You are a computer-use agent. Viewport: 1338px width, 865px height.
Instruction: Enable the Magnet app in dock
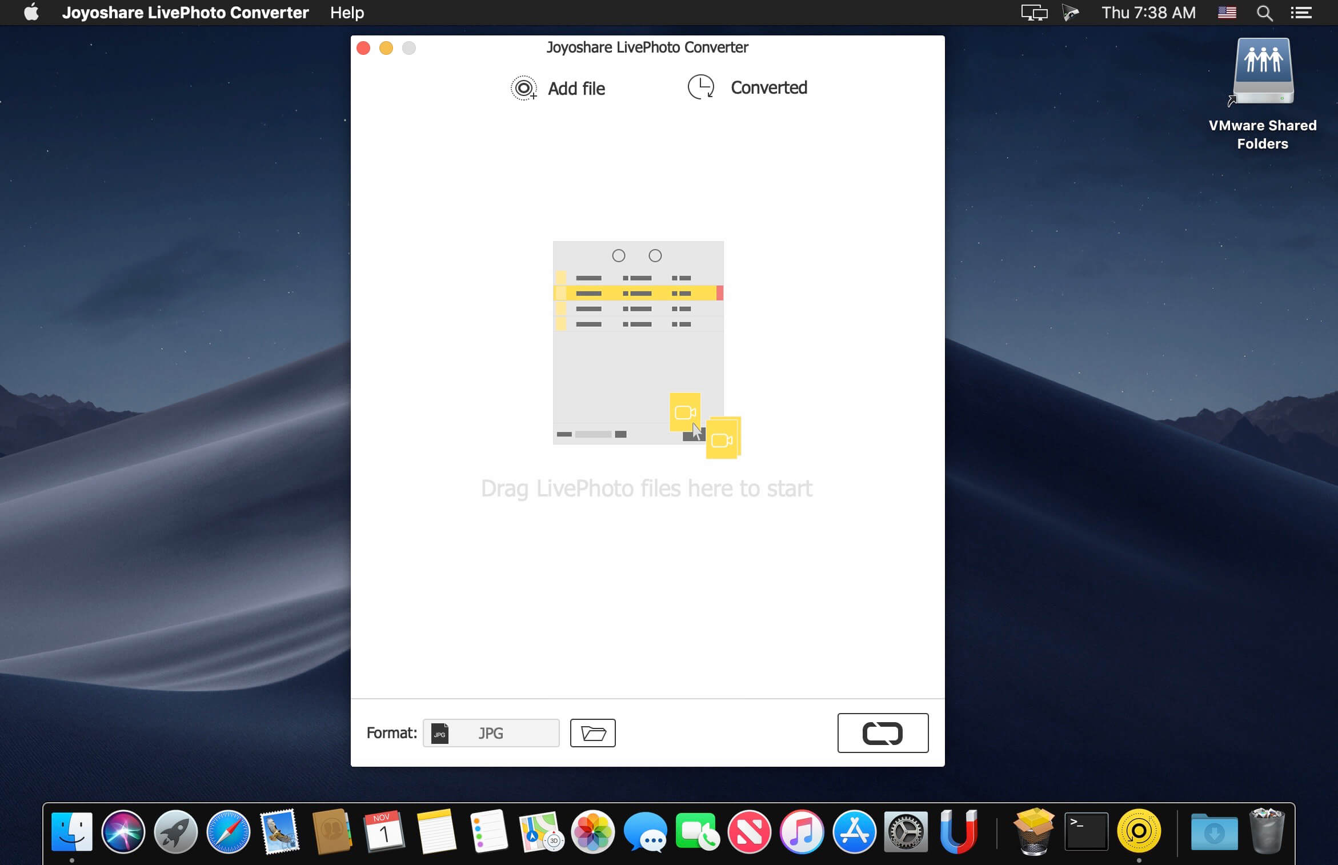960,831
